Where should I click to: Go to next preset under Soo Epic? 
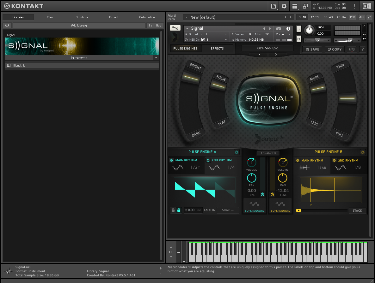(276, 55)
